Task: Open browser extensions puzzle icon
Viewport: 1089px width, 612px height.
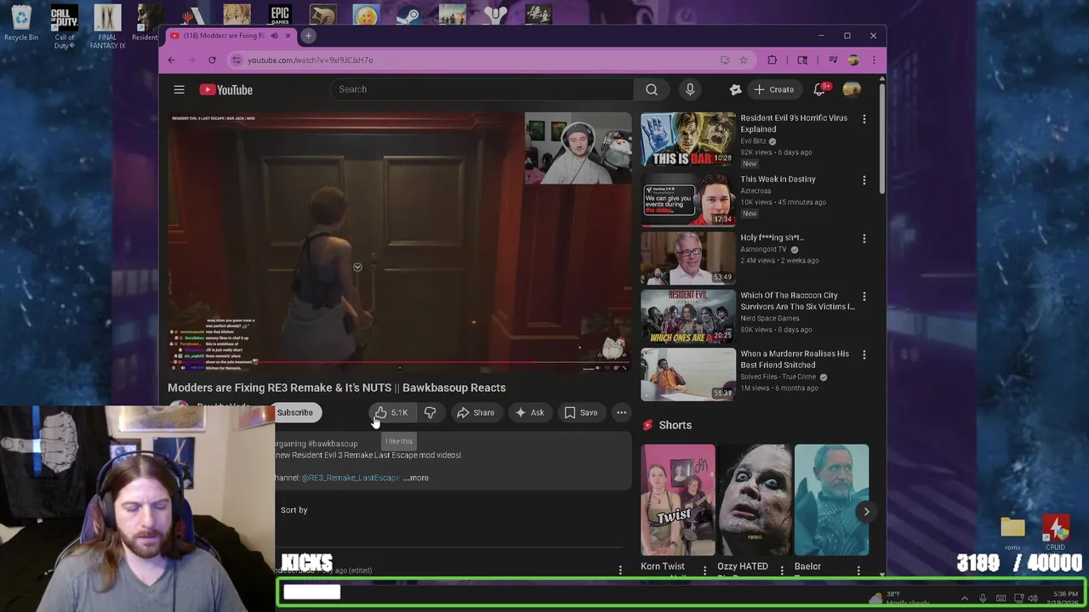Action: (772, 59)
